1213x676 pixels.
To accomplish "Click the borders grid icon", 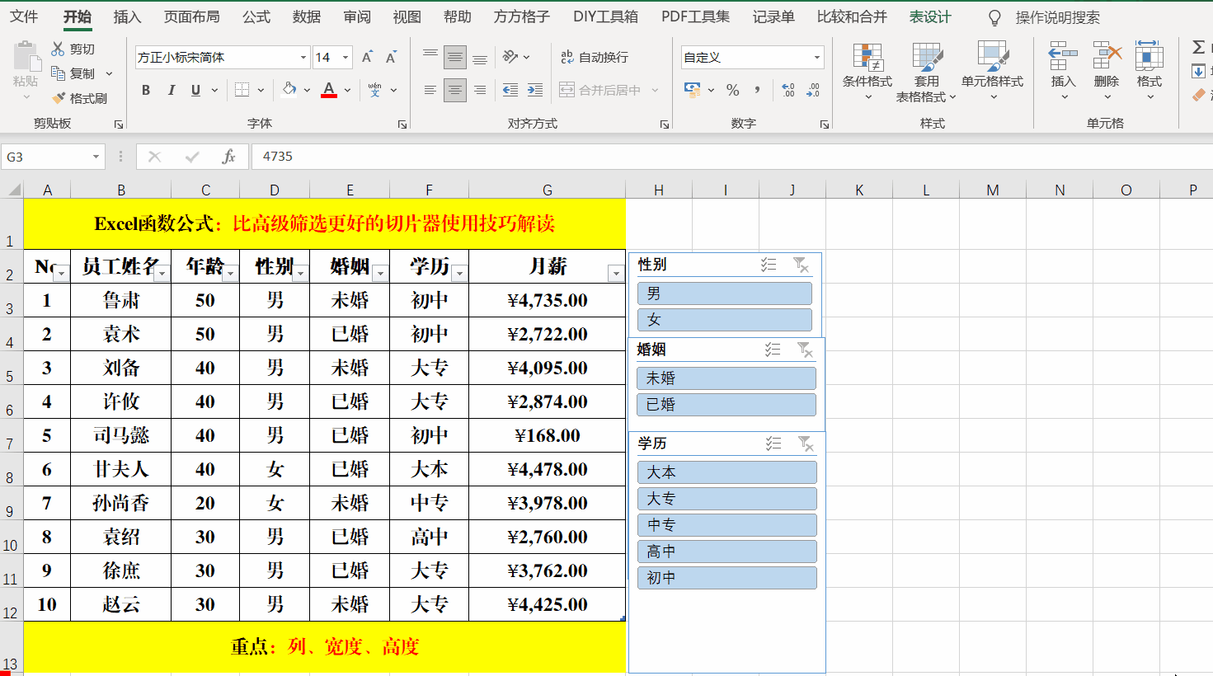I will (242, 90).
